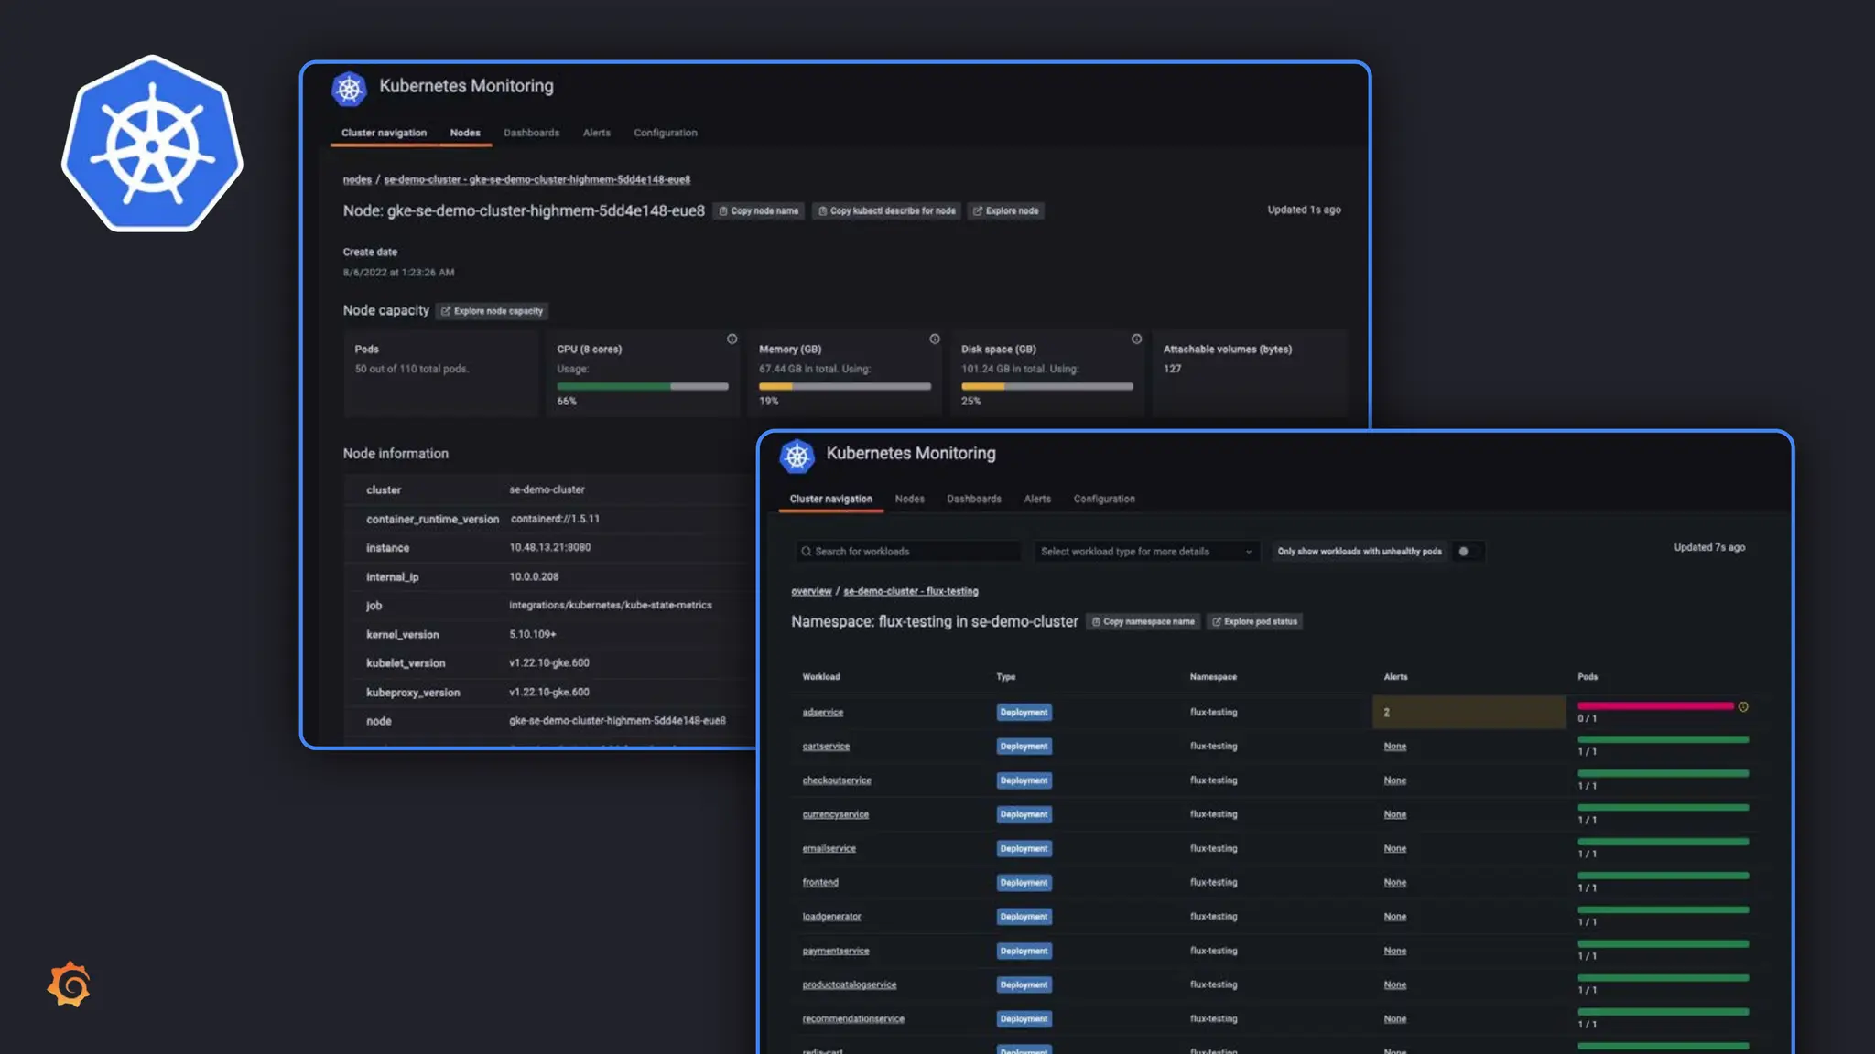Click the Grafana logo icon

pos(70,984)
